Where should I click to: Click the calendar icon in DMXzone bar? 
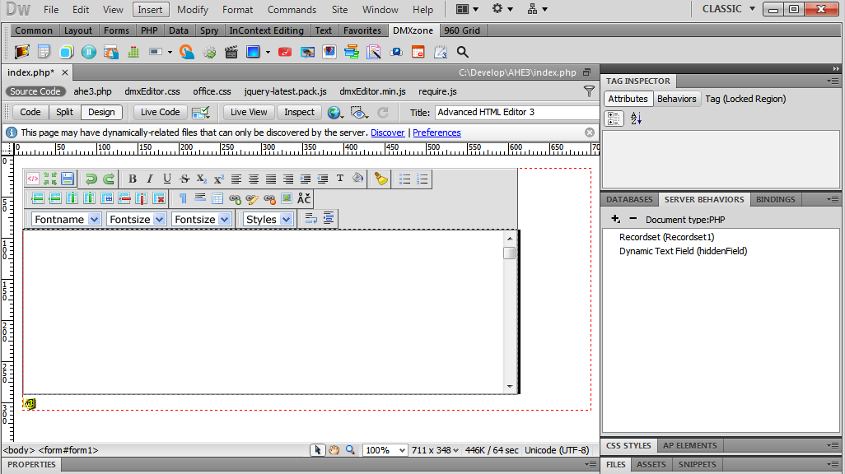click(x=418, y=52)
